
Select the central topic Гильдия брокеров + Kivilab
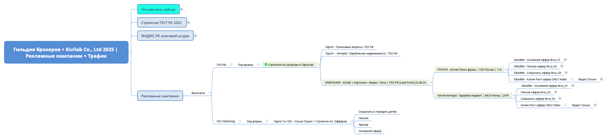[66, 52]
